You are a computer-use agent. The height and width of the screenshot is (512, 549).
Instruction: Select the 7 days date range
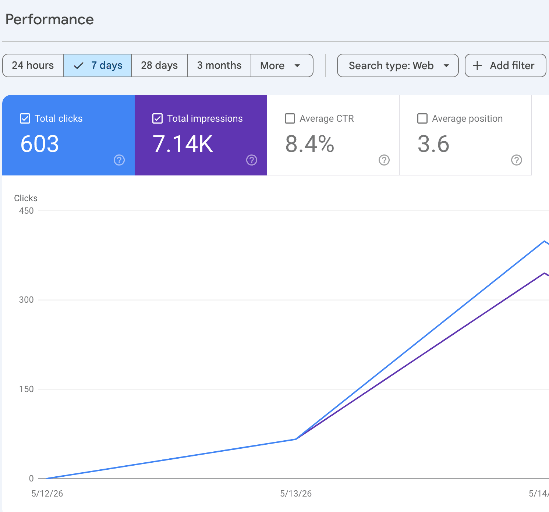tap(98, 65)
